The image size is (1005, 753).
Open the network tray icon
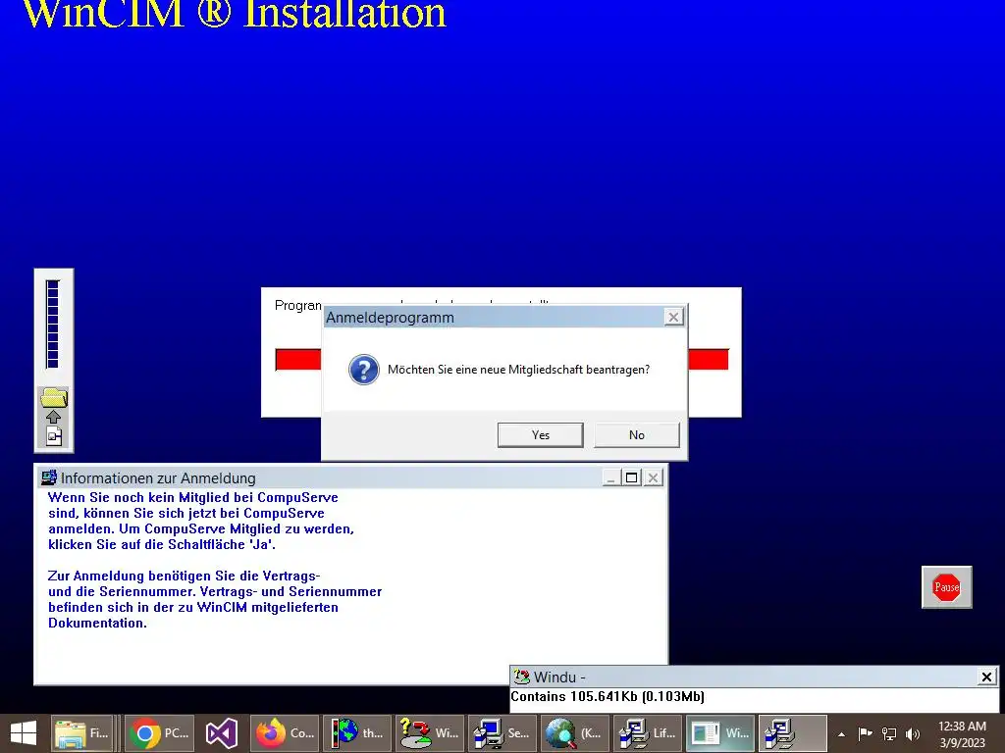click(889, 733)
